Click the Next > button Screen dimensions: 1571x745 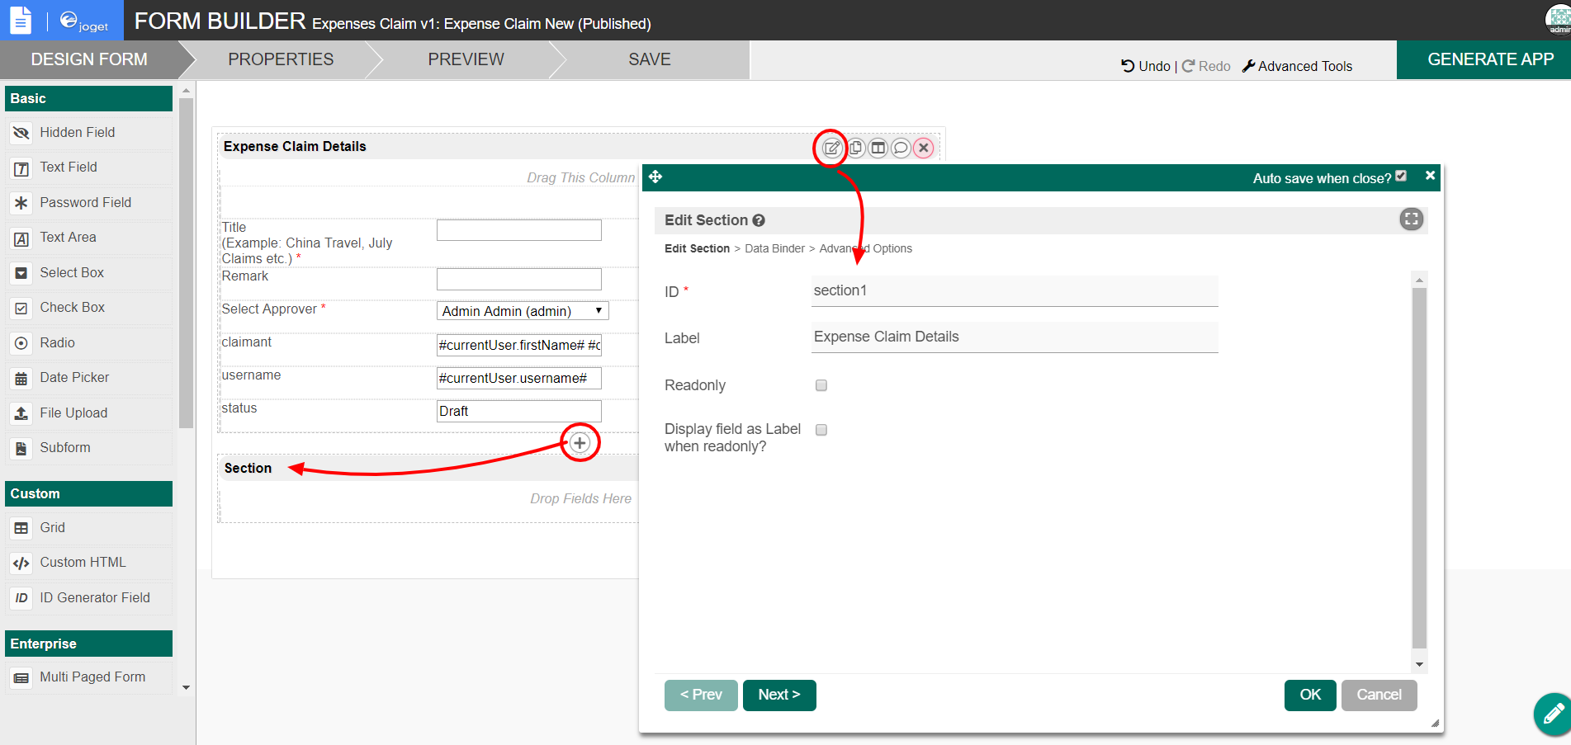pyautogui.click(x=778, y=695)
